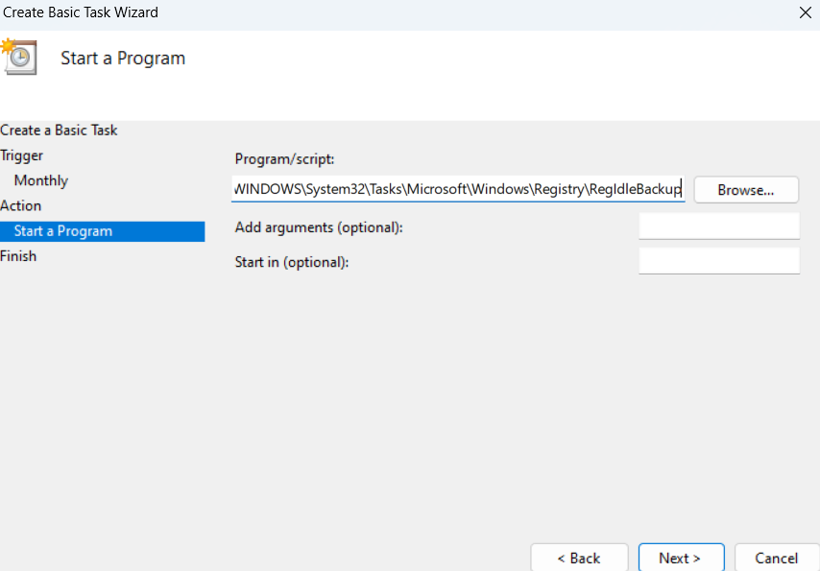The height and width of the screenshot is (571, 820).
Task: Select the Finish step in sidebar
Action: pyautogui.click(x=18, y=255)
